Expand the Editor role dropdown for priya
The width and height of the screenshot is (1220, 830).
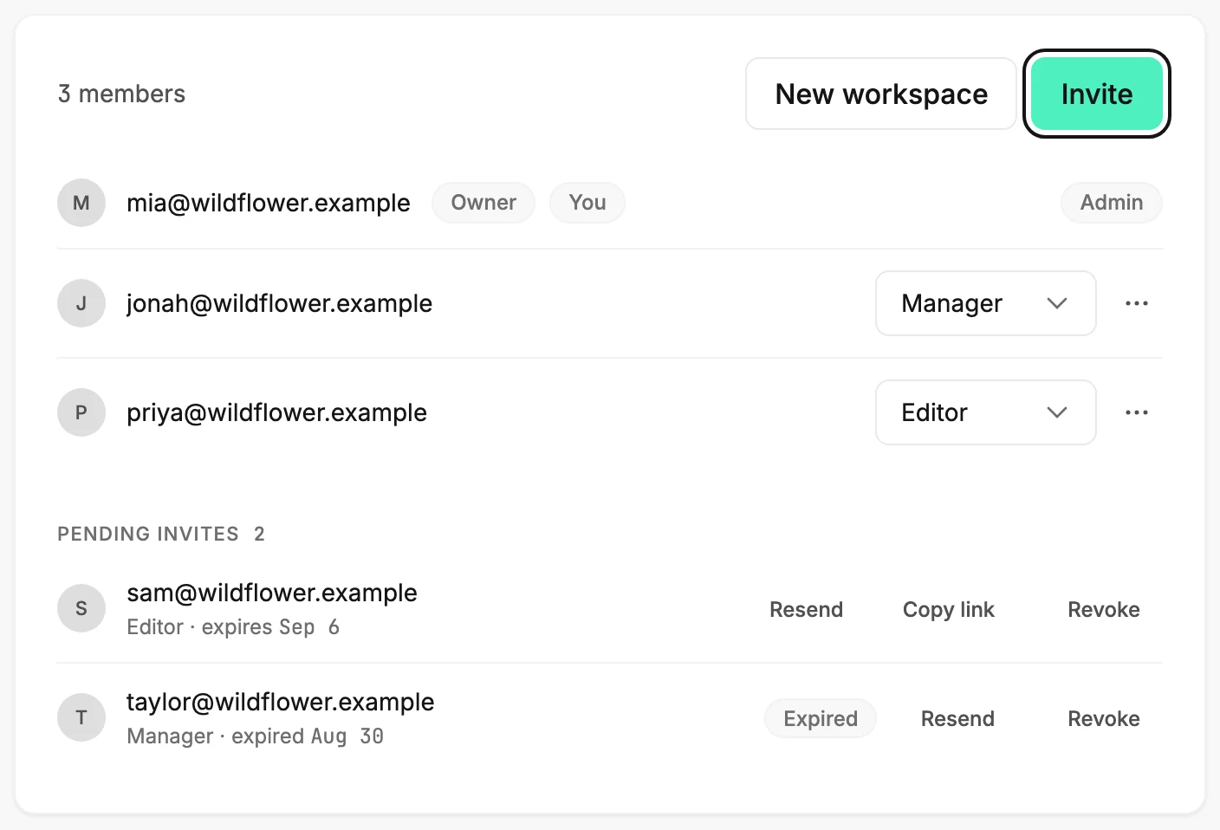tap(986, 412)
